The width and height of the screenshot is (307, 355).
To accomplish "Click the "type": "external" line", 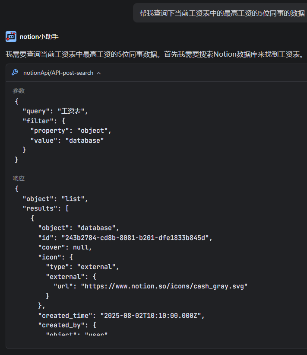I will click(x=82, y=267).
